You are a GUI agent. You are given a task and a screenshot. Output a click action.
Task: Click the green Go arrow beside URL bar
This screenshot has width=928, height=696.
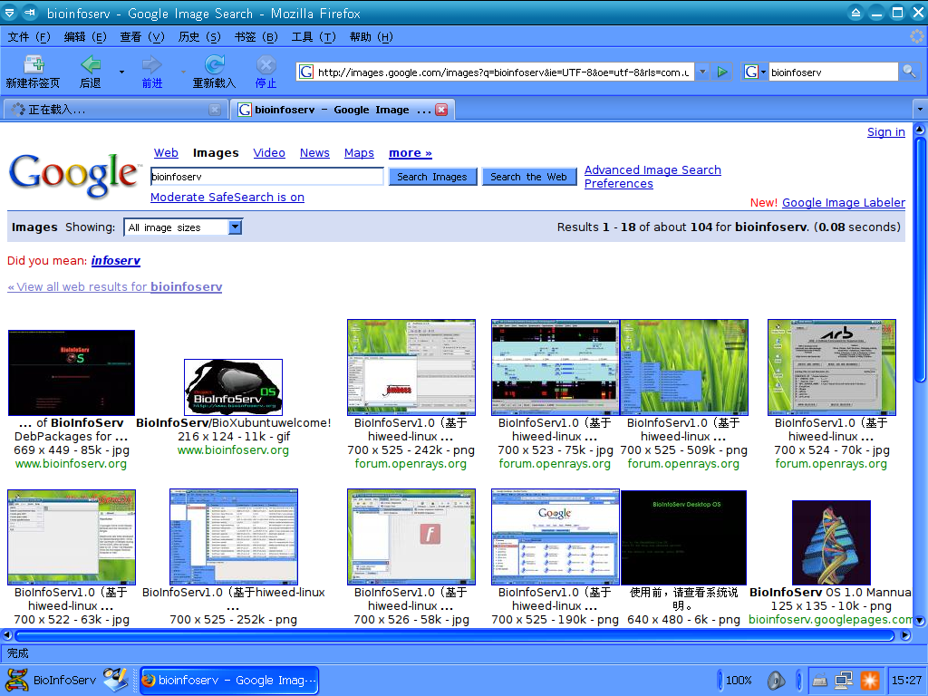coord(721,72)
